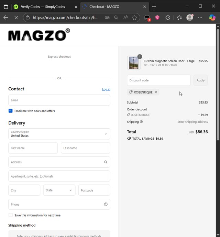Click the browser back arrow
This screenshot has width=220, height=237.
click(6, 18)
